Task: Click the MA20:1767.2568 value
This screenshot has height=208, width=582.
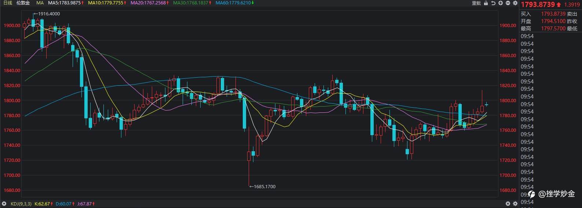Action: pyautogui.click(x=148, y=3)
